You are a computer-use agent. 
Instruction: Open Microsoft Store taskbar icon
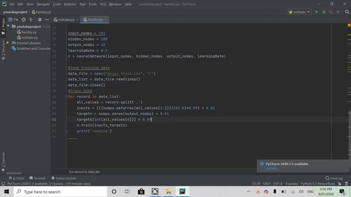[x=141, y=192]
